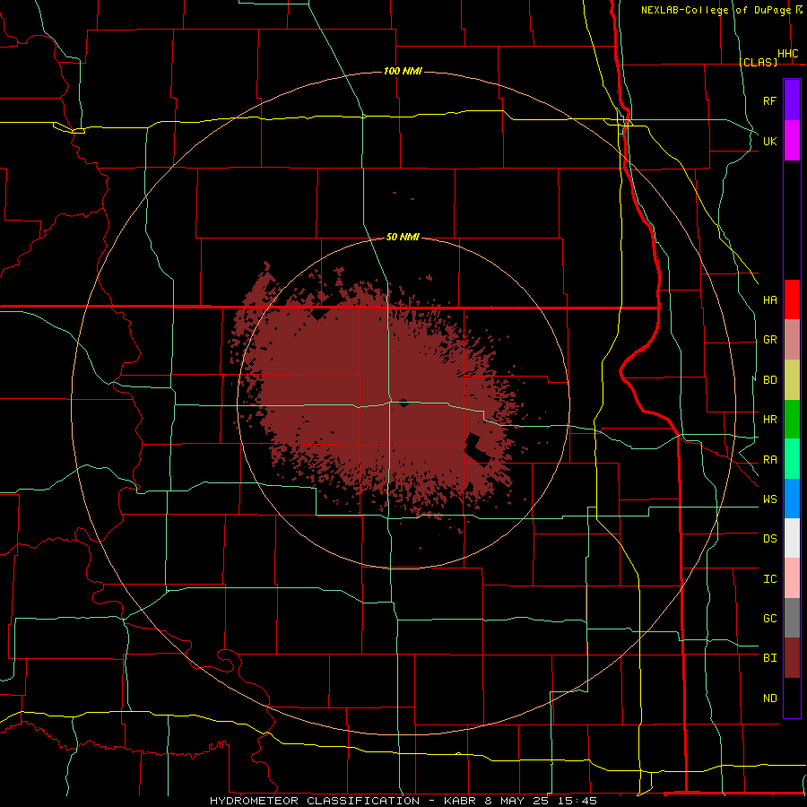
Task: Click the Hydrometeor Classification KABR caption
Action: click(403, 801)
